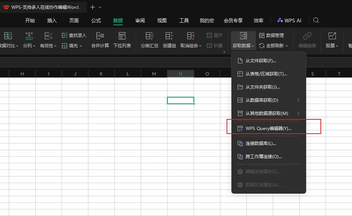This screenshot has height=216, width=352.
Task: Expand the 有效性 dropdown arrow
Action: click(x=55, y=46)
